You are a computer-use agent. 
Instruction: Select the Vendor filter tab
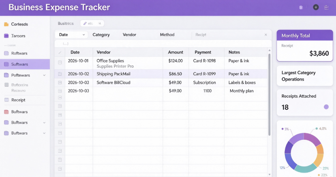tap(129, 35)
